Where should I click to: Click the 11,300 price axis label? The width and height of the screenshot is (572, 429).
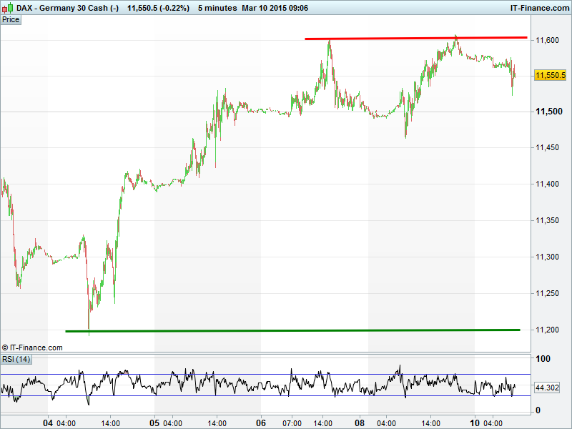pyautogui.click(x=548, y=257)
